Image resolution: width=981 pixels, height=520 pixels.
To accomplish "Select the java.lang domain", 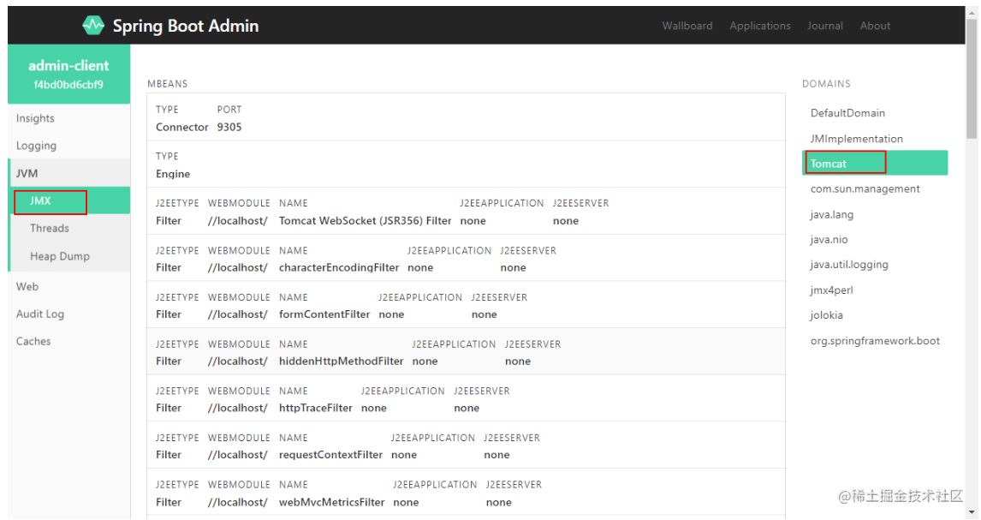I will (x=875, y=215).
